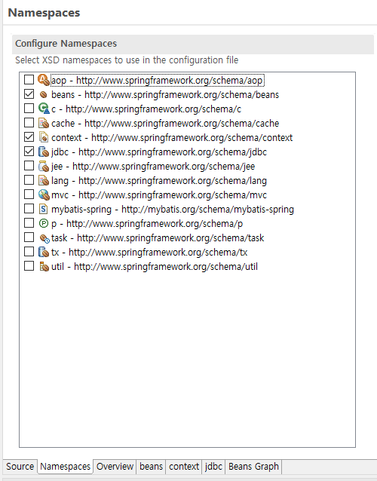The image size is (377, 481).
Task: Select the util schema URL text
Action: (166, 267)
